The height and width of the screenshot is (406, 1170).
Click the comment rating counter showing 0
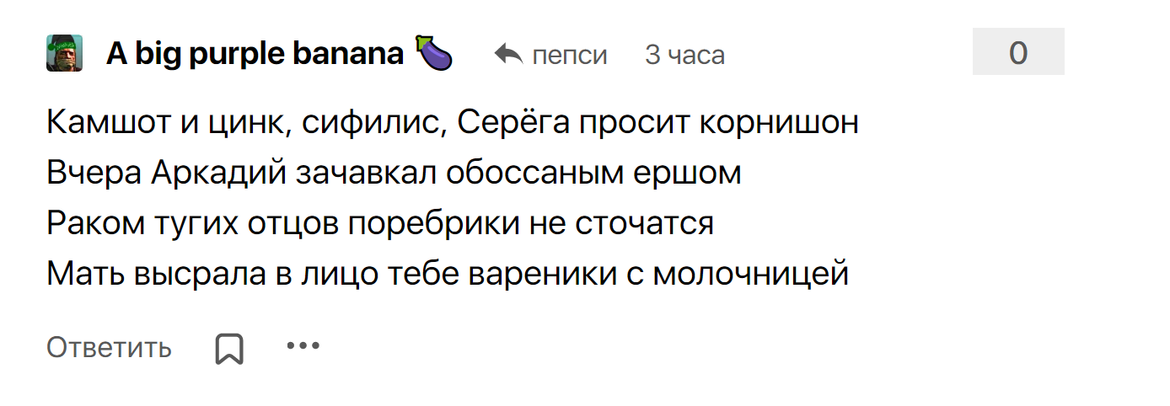coord(1017,52)
